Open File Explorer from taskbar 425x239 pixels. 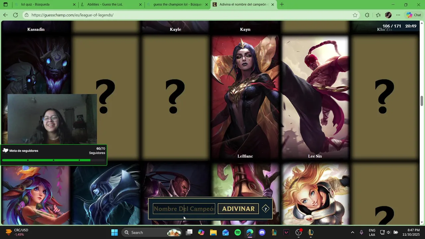[213, 232]
